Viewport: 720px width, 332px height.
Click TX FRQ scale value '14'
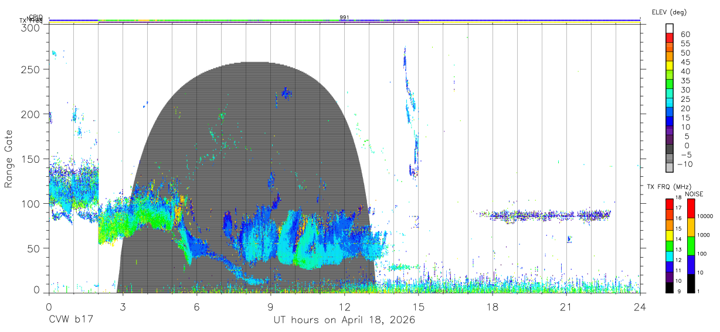coord(678,239)
